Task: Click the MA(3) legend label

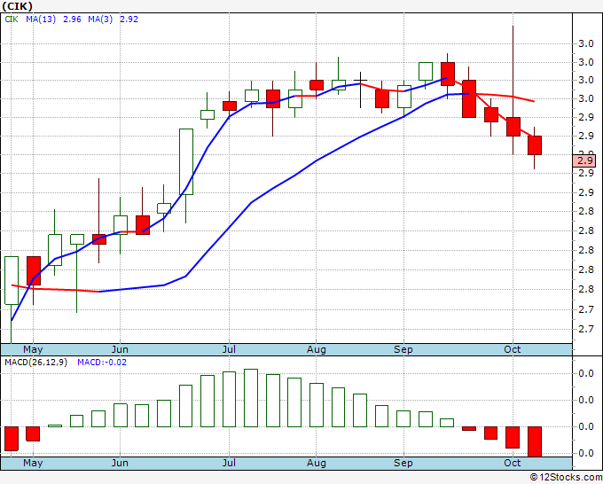Action: pos(100,20)
